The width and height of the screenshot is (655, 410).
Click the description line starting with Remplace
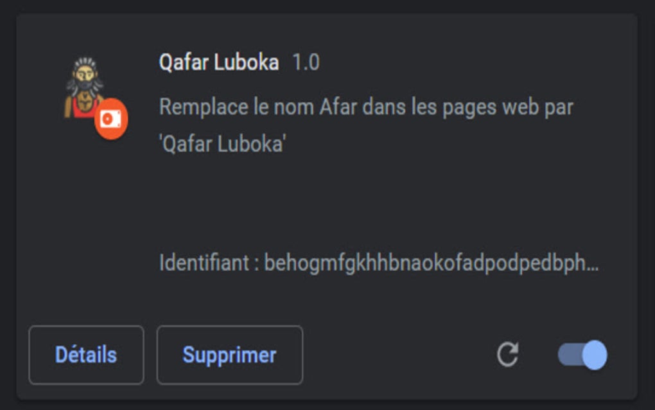(365, 107)
